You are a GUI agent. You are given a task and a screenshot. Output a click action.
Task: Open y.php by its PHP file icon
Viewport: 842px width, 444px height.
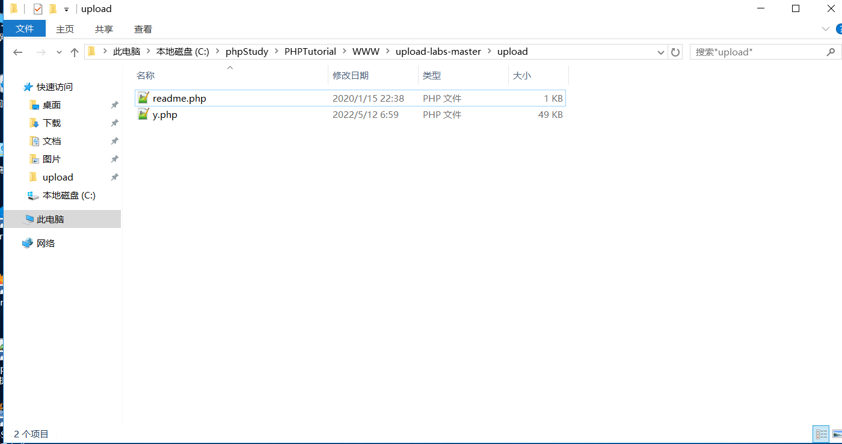coord(144,114)
